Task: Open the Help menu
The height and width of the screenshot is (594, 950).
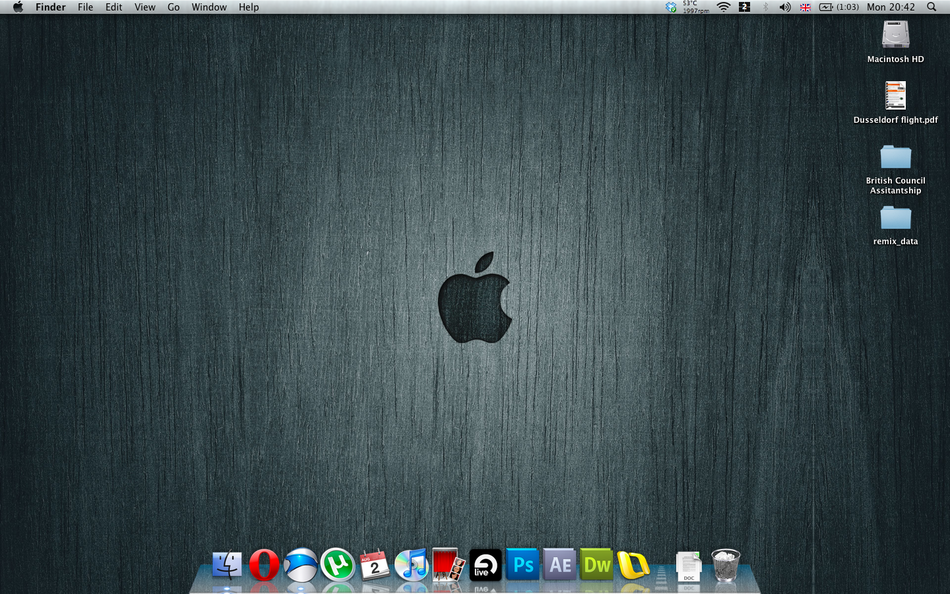Action: 249,7
